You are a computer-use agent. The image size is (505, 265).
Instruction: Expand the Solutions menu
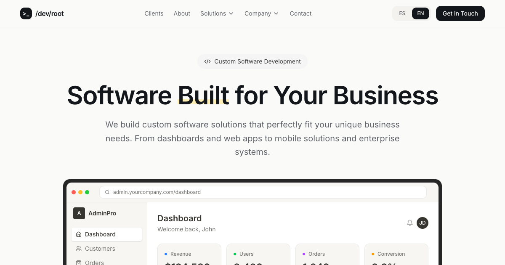[x=217, y=13]
